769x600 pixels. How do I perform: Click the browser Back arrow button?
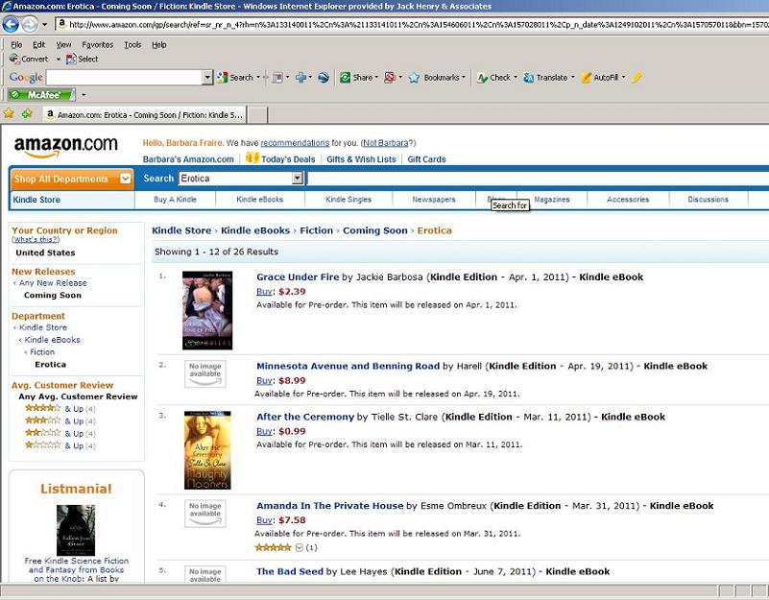coord(11,24)
